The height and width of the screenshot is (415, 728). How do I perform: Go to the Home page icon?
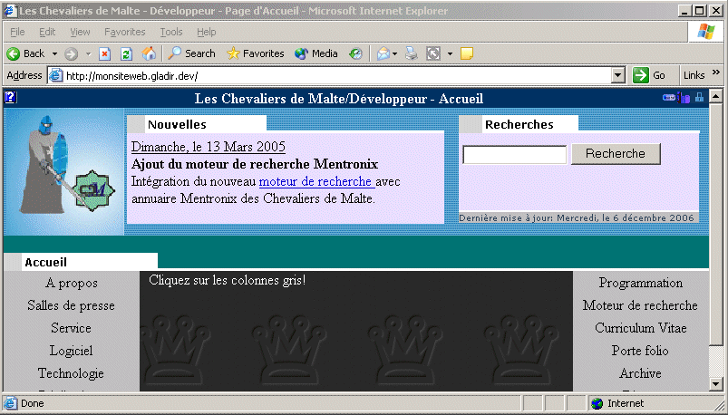(149, 53)
